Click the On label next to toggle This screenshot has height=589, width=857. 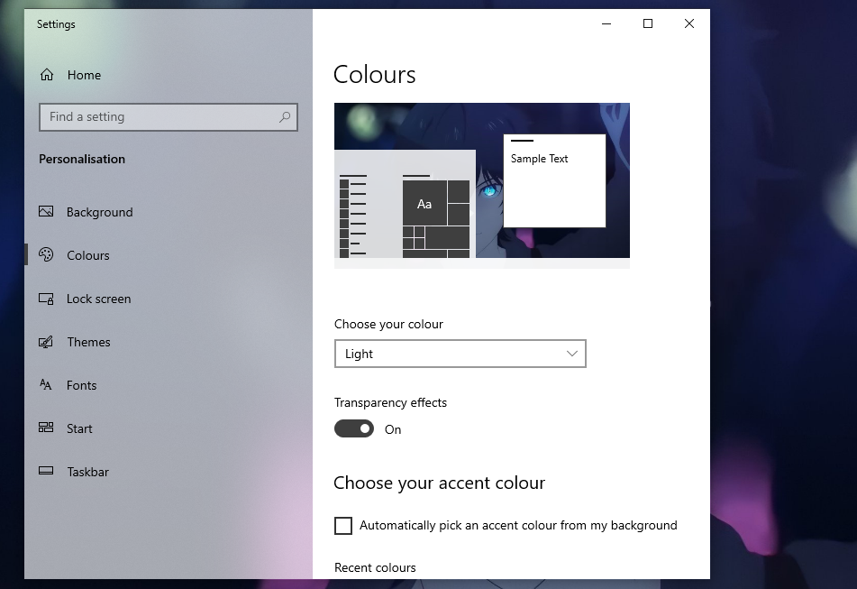(x=393, y=429)
